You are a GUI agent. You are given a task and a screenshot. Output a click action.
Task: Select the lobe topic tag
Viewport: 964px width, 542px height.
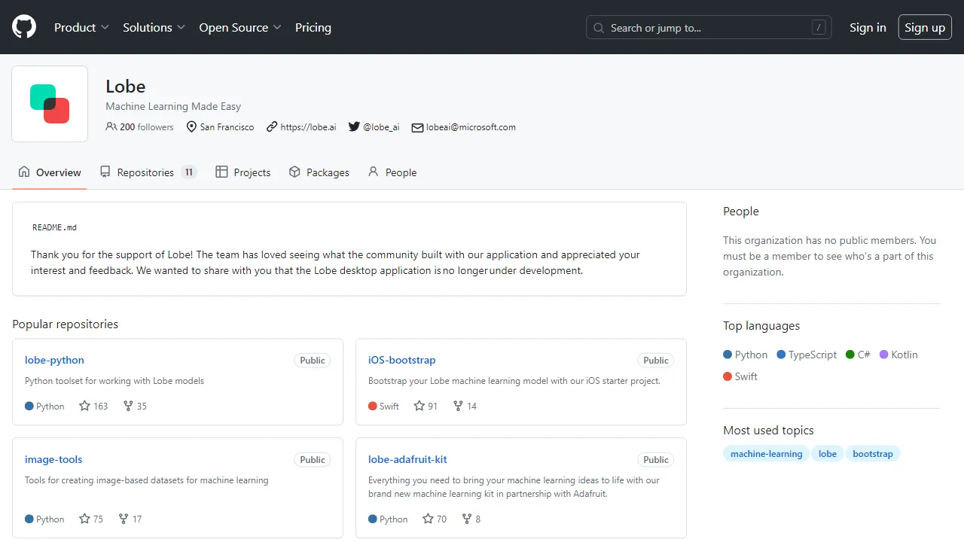827,454
